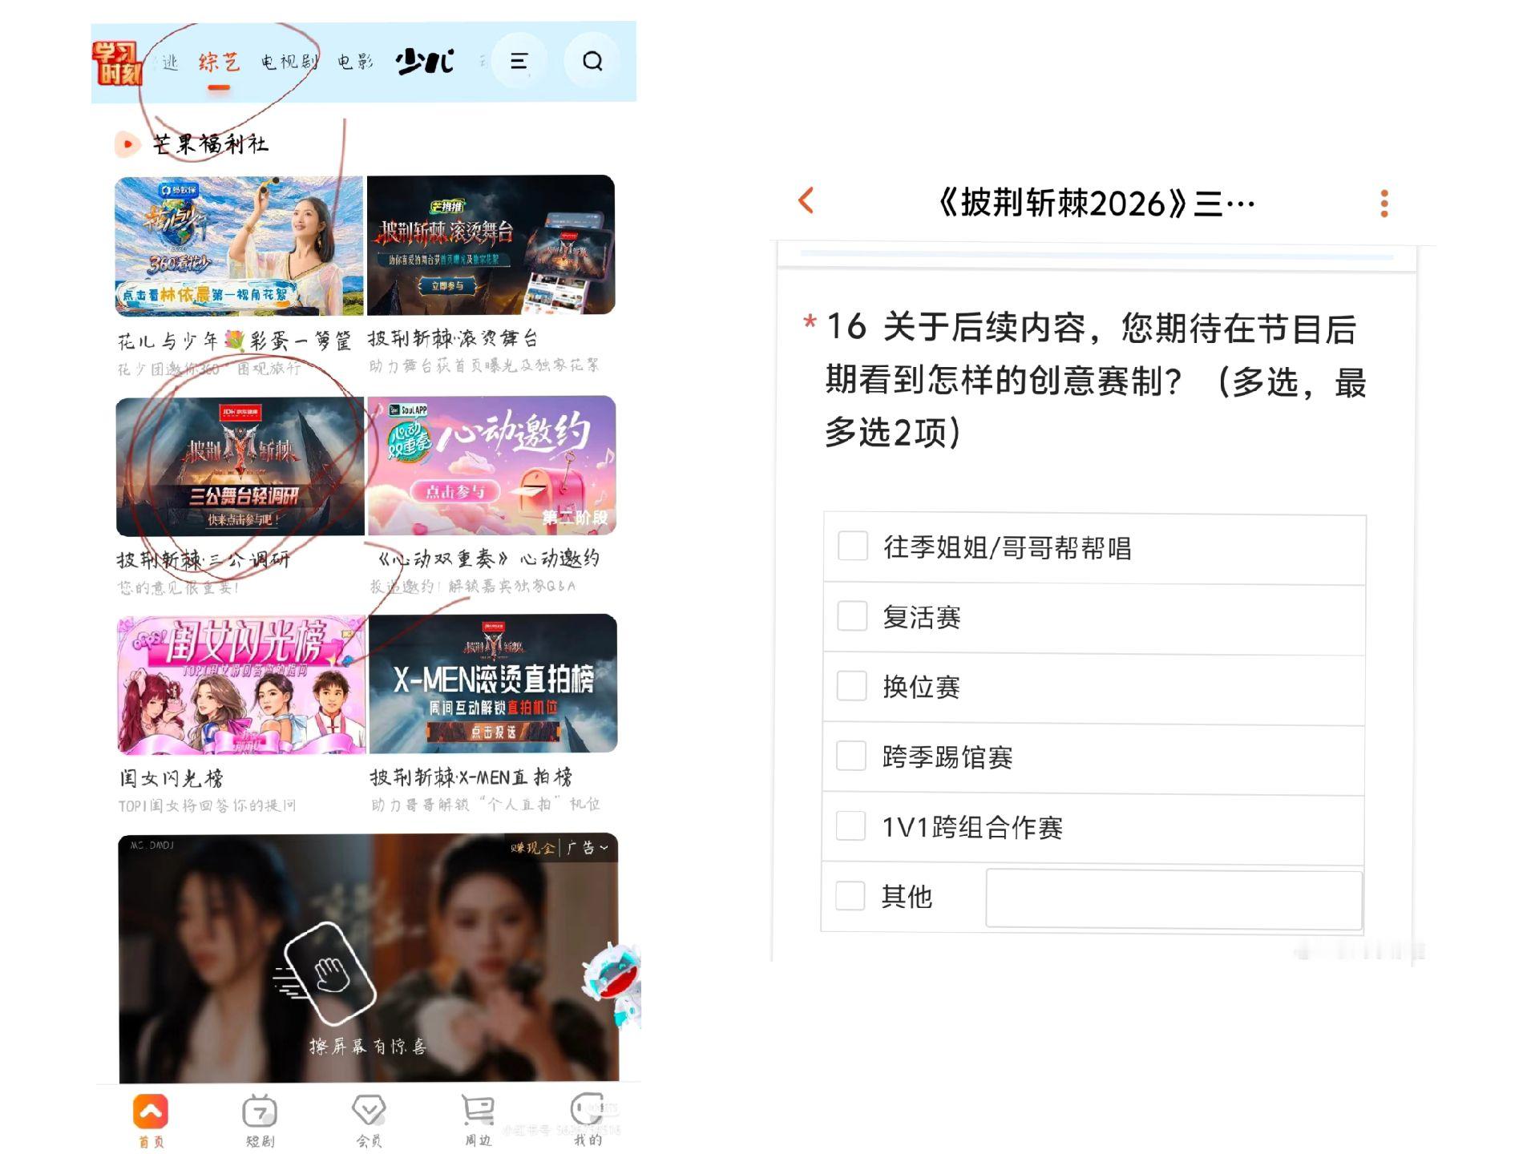
Task: Tap the 投递邀约 解锁嘉宾独家Q&A subtitle
Action: point(473,586)
